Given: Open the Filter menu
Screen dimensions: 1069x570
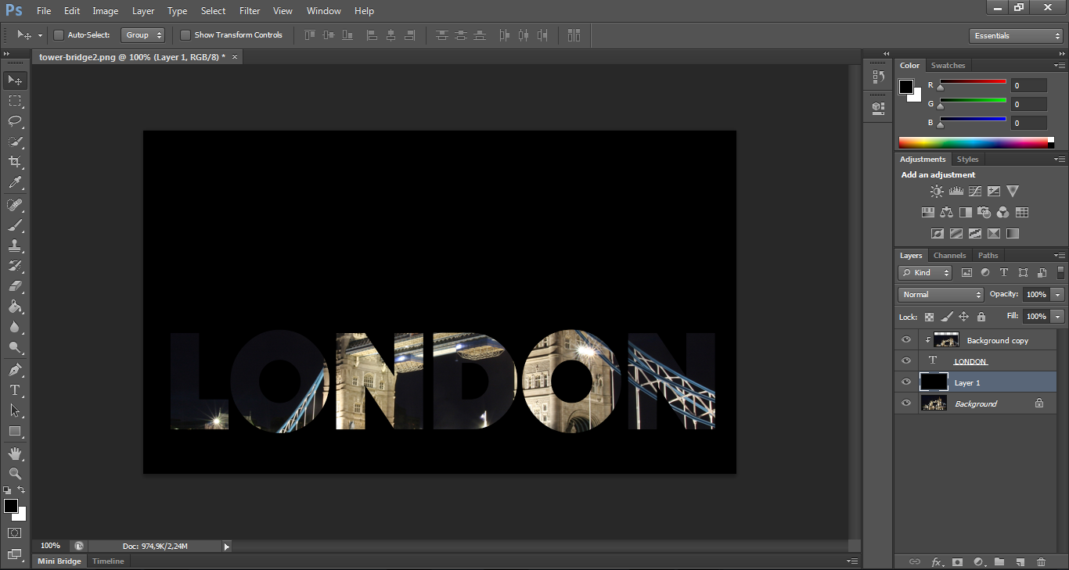Looking at the screenshot, I should pyautogui.click(x=250, y=11).
